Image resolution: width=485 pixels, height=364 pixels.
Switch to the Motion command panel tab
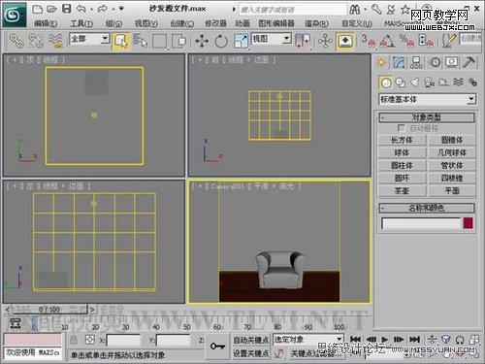(x=435, y=62)
